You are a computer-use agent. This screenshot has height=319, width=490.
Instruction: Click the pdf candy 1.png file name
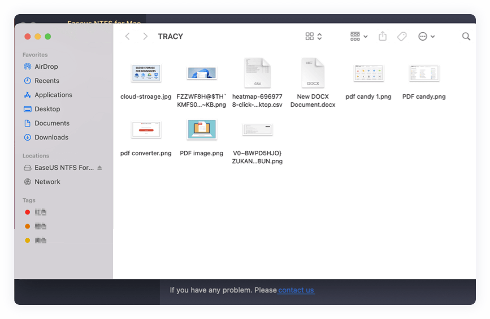[368, 97]
